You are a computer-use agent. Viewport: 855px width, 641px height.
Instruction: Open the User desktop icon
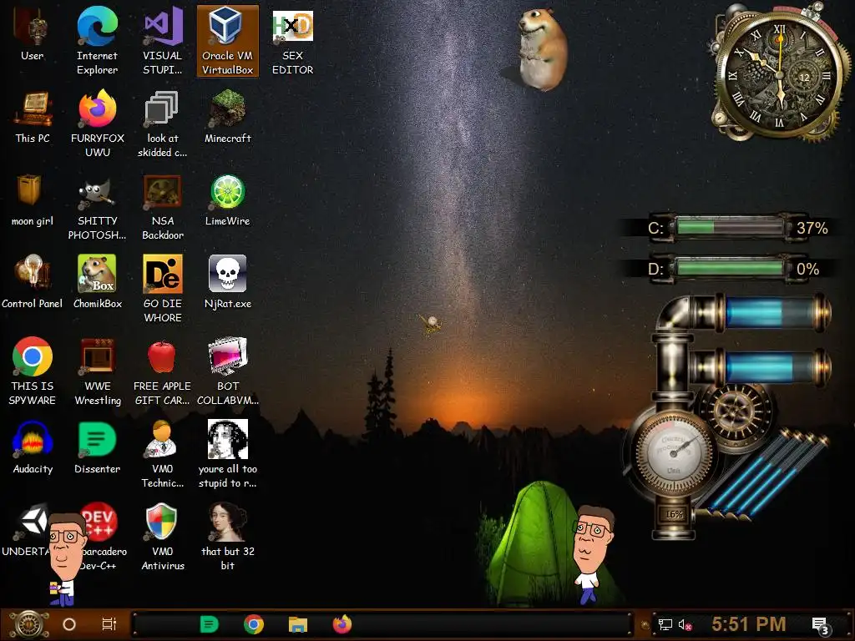click(x=33, y=35)
